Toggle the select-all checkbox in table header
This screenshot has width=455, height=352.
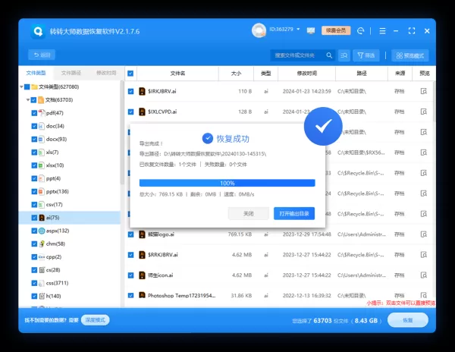click(x=130, y=74)
